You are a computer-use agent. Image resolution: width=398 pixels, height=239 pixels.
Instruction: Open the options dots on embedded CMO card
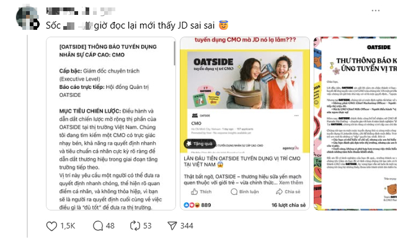click(296, 115)
